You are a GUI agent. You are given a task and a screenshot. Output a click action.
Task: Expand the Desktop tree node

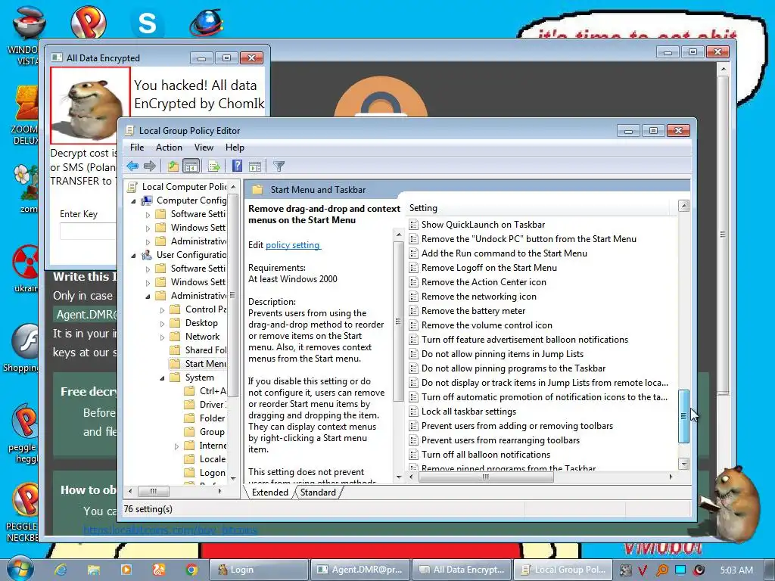coord(162,324)
